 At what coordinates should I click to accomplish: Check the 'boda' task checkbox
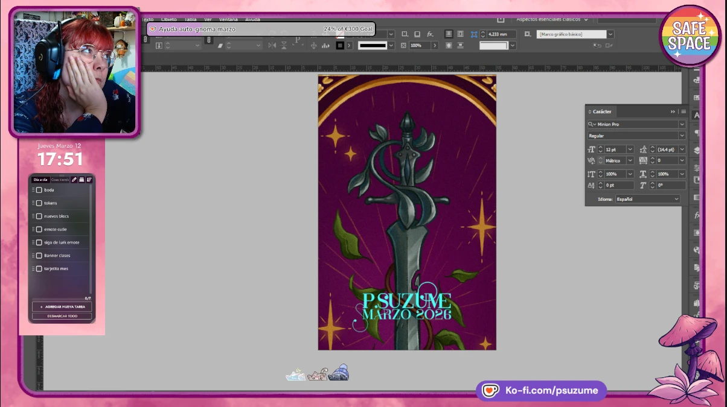[39, 190]
